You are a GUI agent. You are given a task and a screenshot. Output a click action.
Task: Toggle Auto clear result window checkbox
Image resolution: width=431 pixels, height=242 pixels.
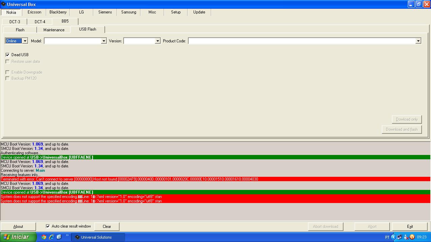click(48, 226)
